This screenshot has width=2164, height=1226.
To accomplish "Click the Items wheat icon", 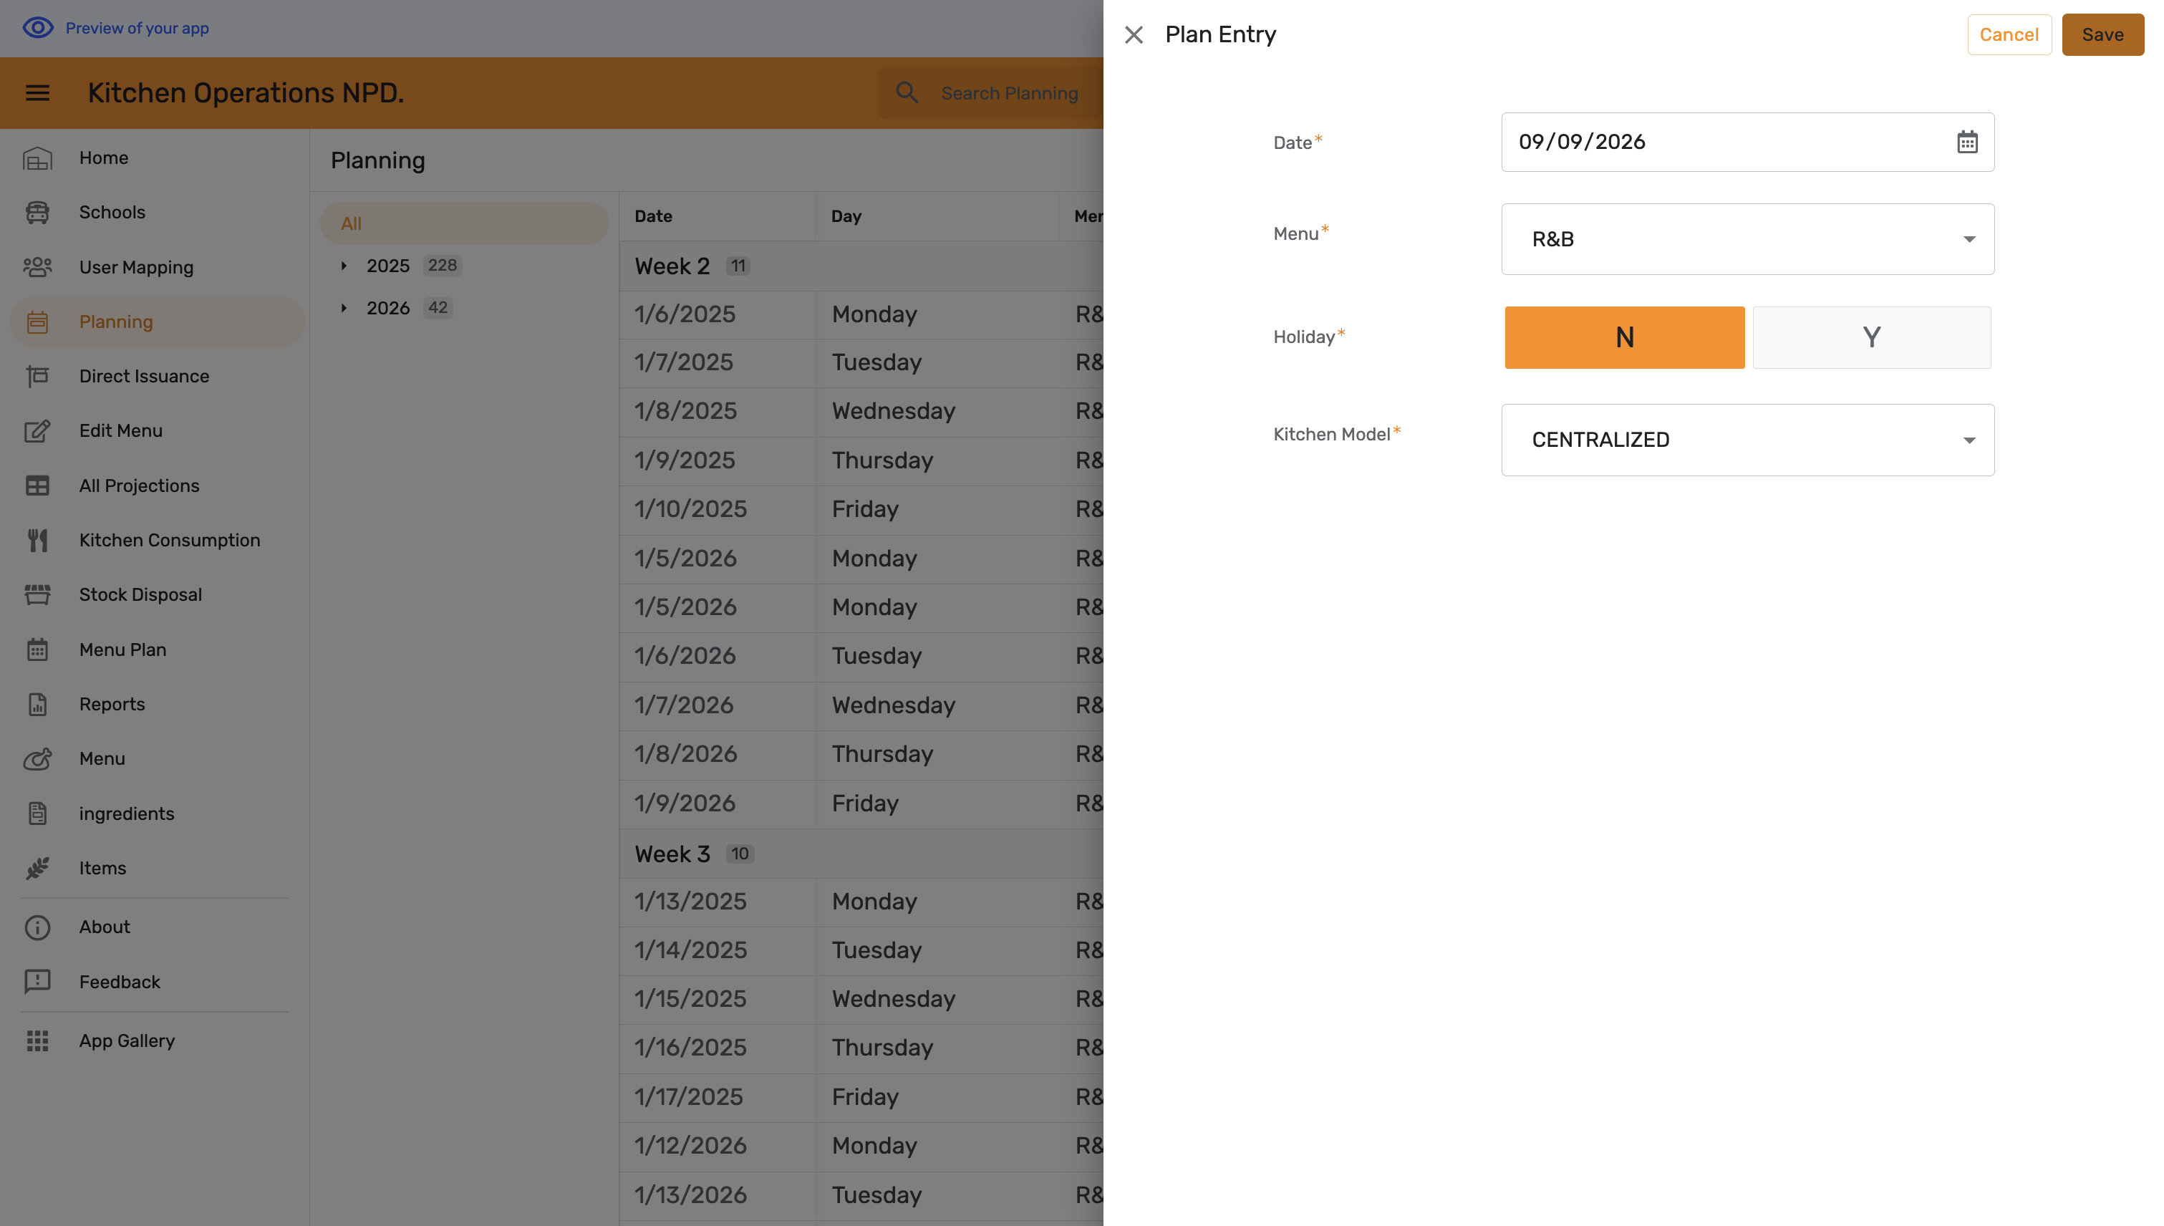I will click(37, 868).
